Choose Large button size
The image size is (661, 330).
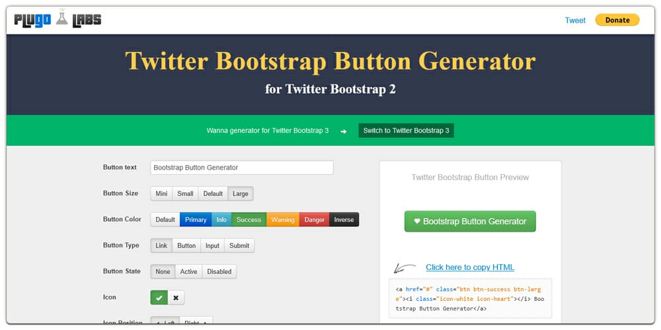pos(241,193)
